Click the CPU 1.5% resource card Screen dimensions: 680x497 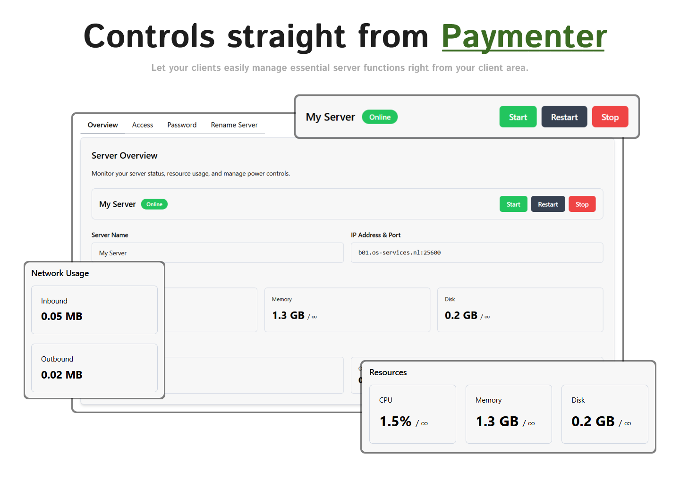[412, 414]
